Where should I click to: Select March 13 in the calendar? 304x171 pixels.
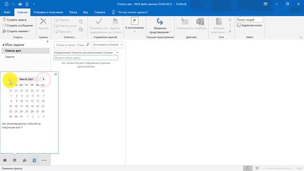click(38, 101)
